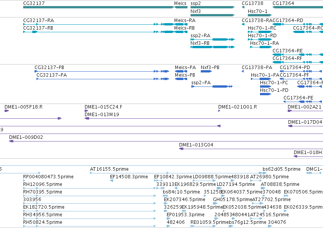Click clone DME1-021O01.R
This screenshot has width=323, height=228.
[x=219, y=111]
